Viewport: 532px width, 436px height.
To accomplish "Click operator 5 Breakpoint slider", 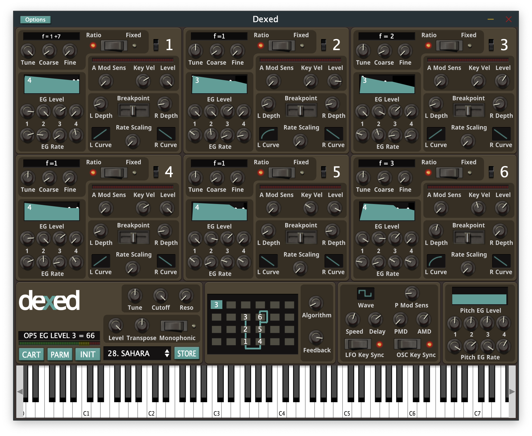I will (x=301, y=238).
